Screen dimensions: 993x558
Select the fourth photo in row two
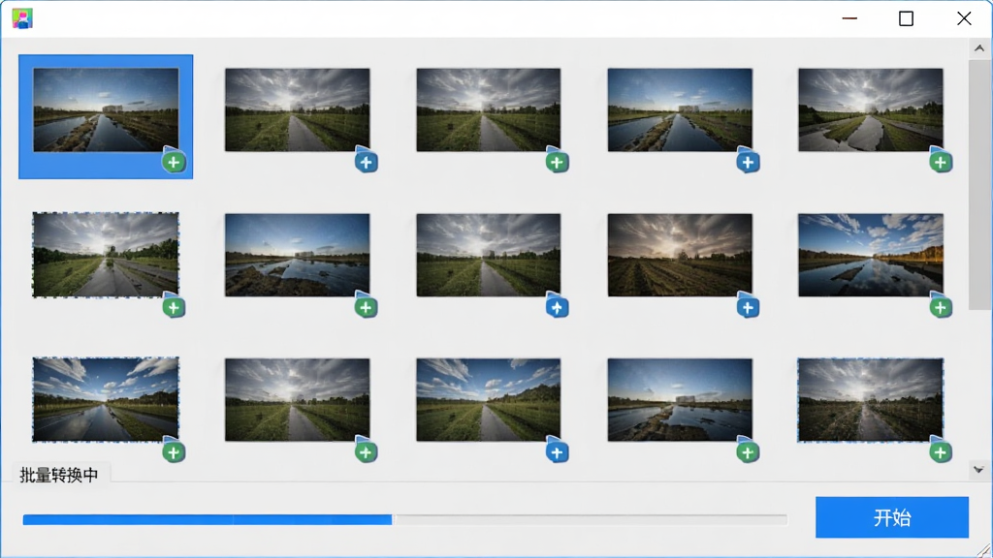680,255
